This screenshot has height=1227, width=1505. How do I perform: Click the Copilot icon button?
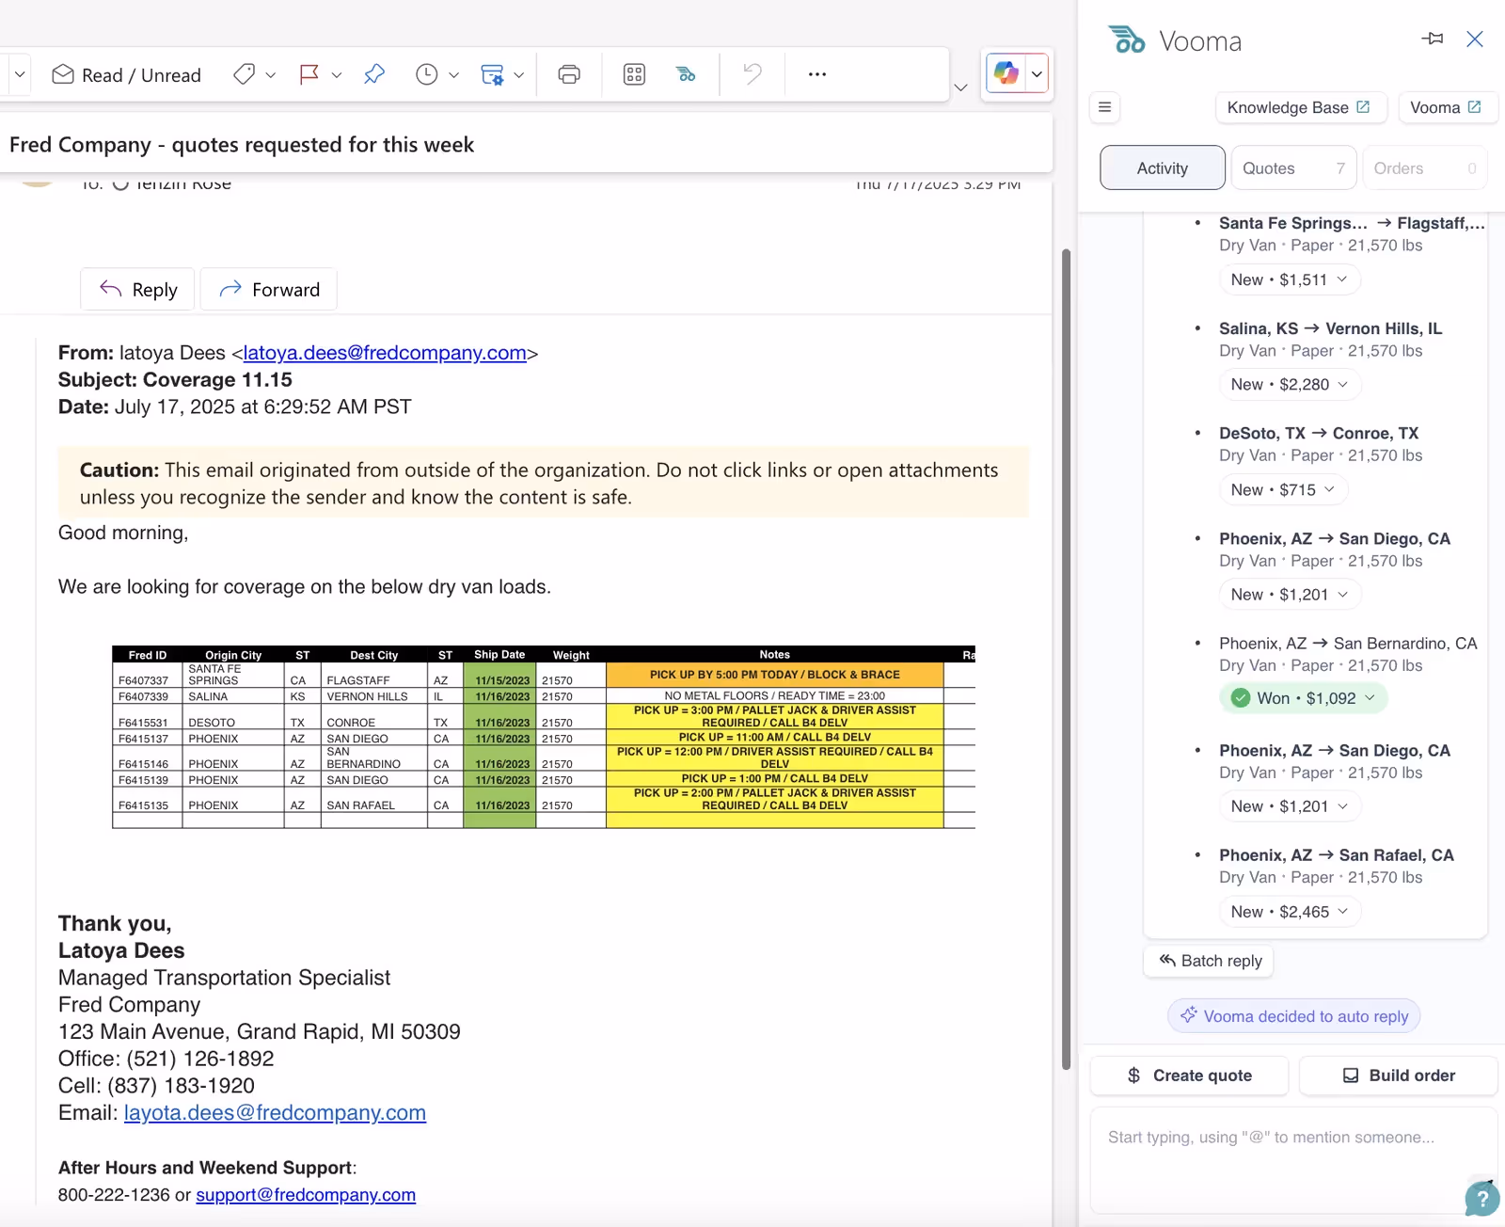tap(1006, 73)
